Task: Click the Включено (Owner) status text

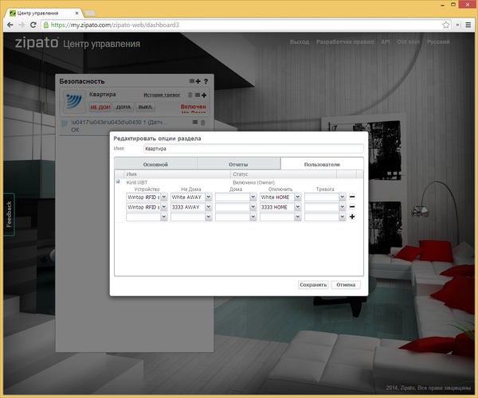Action: point(253,182)
